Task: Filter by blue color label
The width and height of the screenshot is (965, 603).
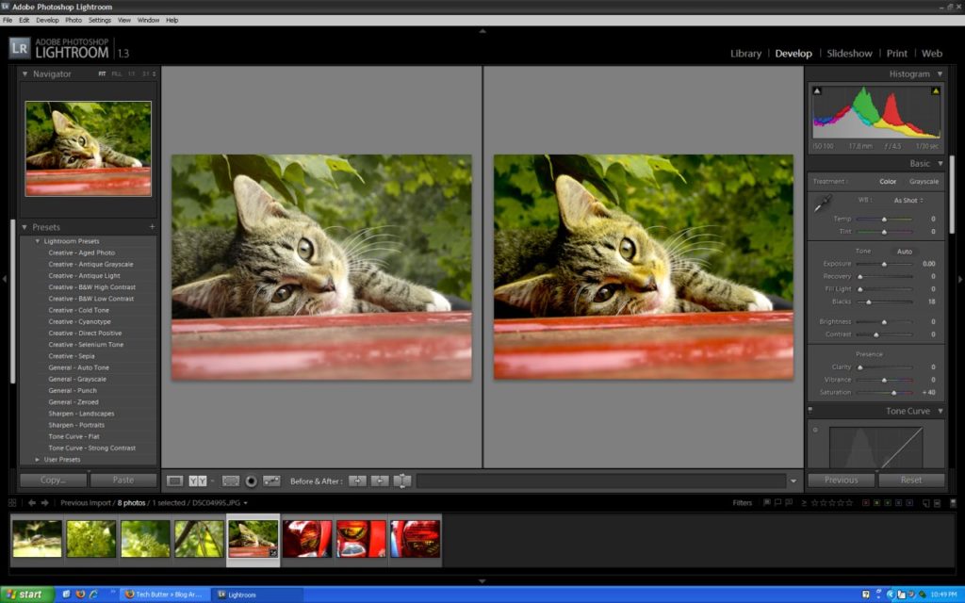Action: (898, 503)
